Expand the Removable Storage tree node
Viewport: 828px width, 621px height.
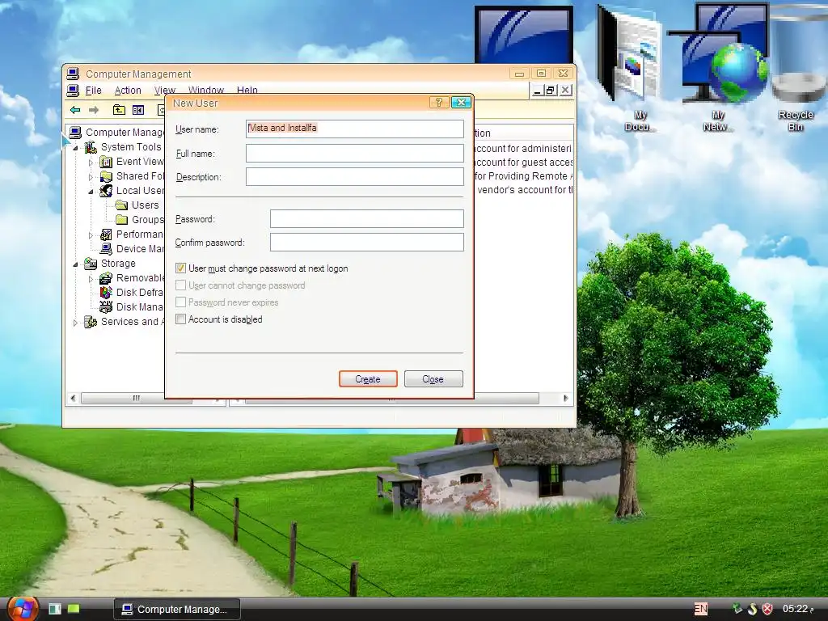pos(91,278)
